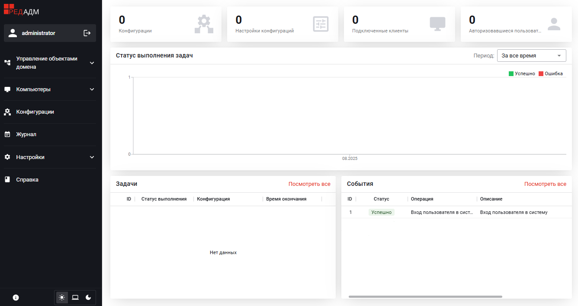Click the logout icon next to administrator
The width and height of the screenshot is (578, 306).
87,33
